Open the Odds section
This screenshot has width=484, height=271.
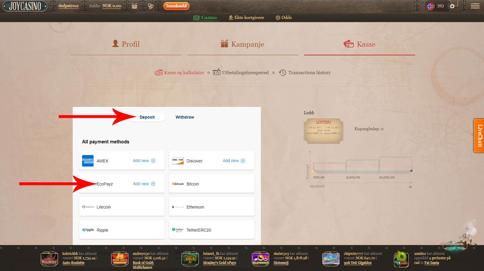[x=283, y=17]
